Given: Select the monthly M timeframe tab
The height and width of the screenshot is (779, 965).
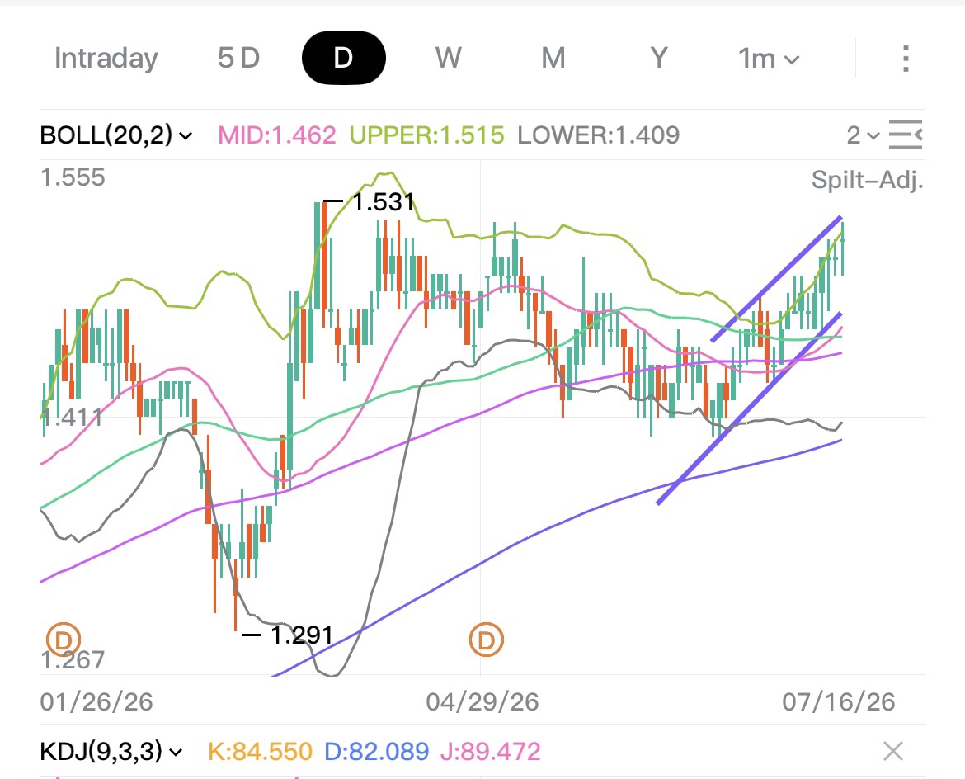Looking at the screenshot, I should point(553,59).
